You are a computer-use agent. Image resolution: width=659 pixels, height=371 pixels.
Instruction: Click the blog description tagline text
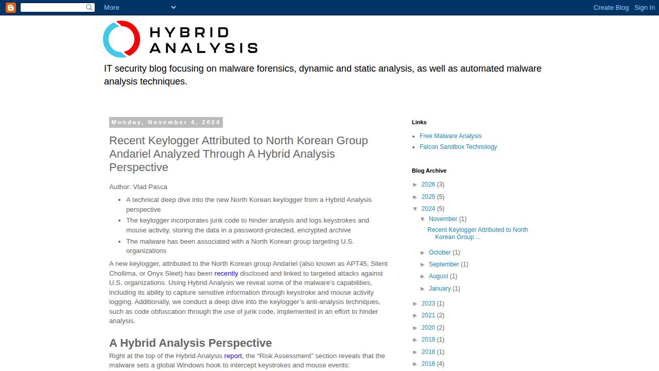pos(323,75)
